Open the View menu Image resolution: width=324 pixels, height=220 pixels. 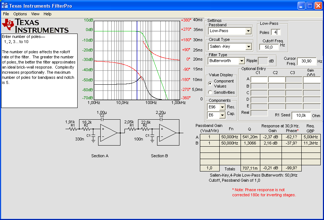pos(35,14)
